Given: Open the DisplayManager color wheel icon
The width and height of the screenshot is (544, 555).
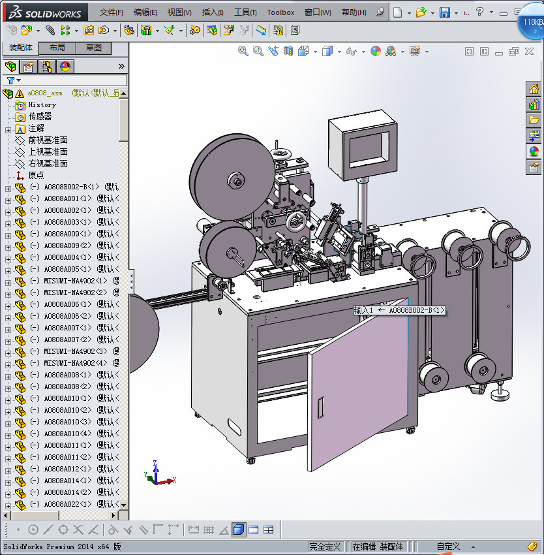Looking at the screenshot, I should click(x=65, y=66).
